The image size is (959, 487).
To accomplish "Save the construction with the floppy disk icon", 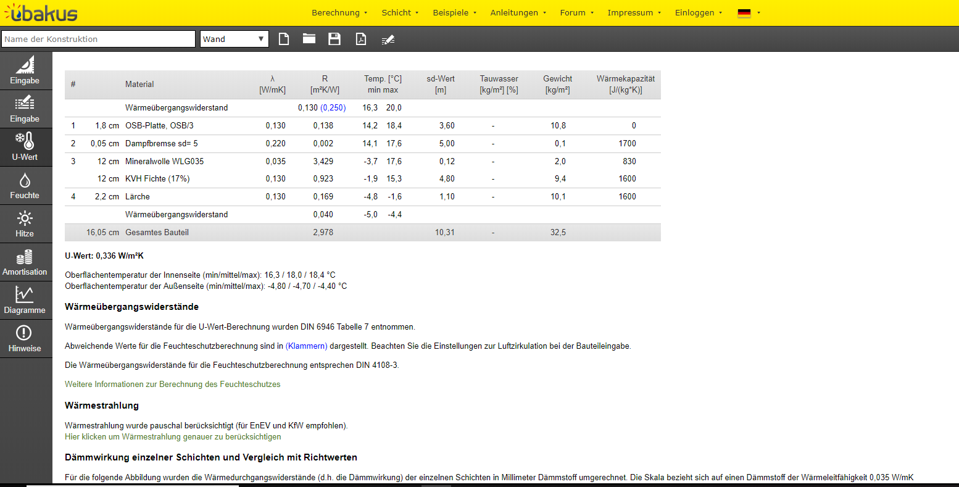I will [334, 39].
